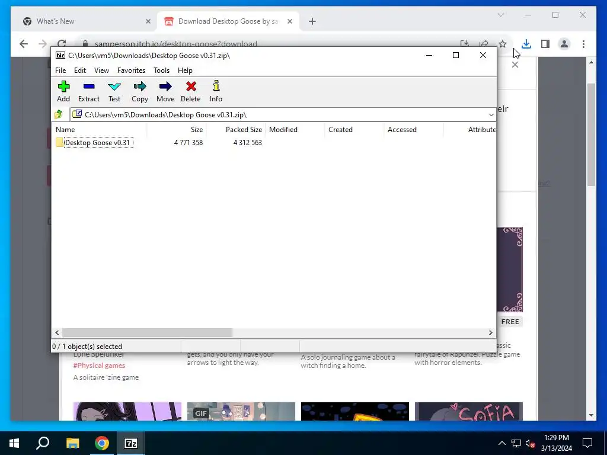Image resolution: width=607 pixels, height=455 pixels.
Task: Dismiss Chrome downloads bubble with X
Action: tap(515, 65)
